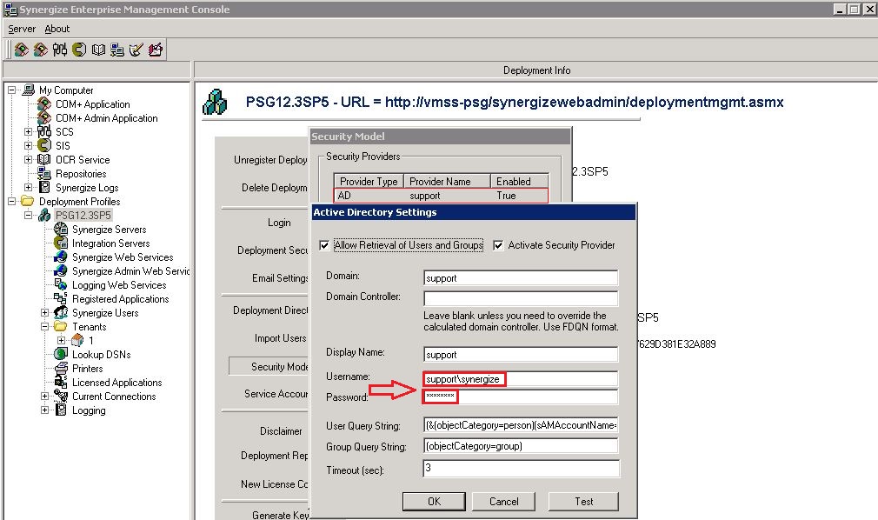Select the Printers icon in tree
The width and height of the screenshot is (878, 520).
click(61, 368)
